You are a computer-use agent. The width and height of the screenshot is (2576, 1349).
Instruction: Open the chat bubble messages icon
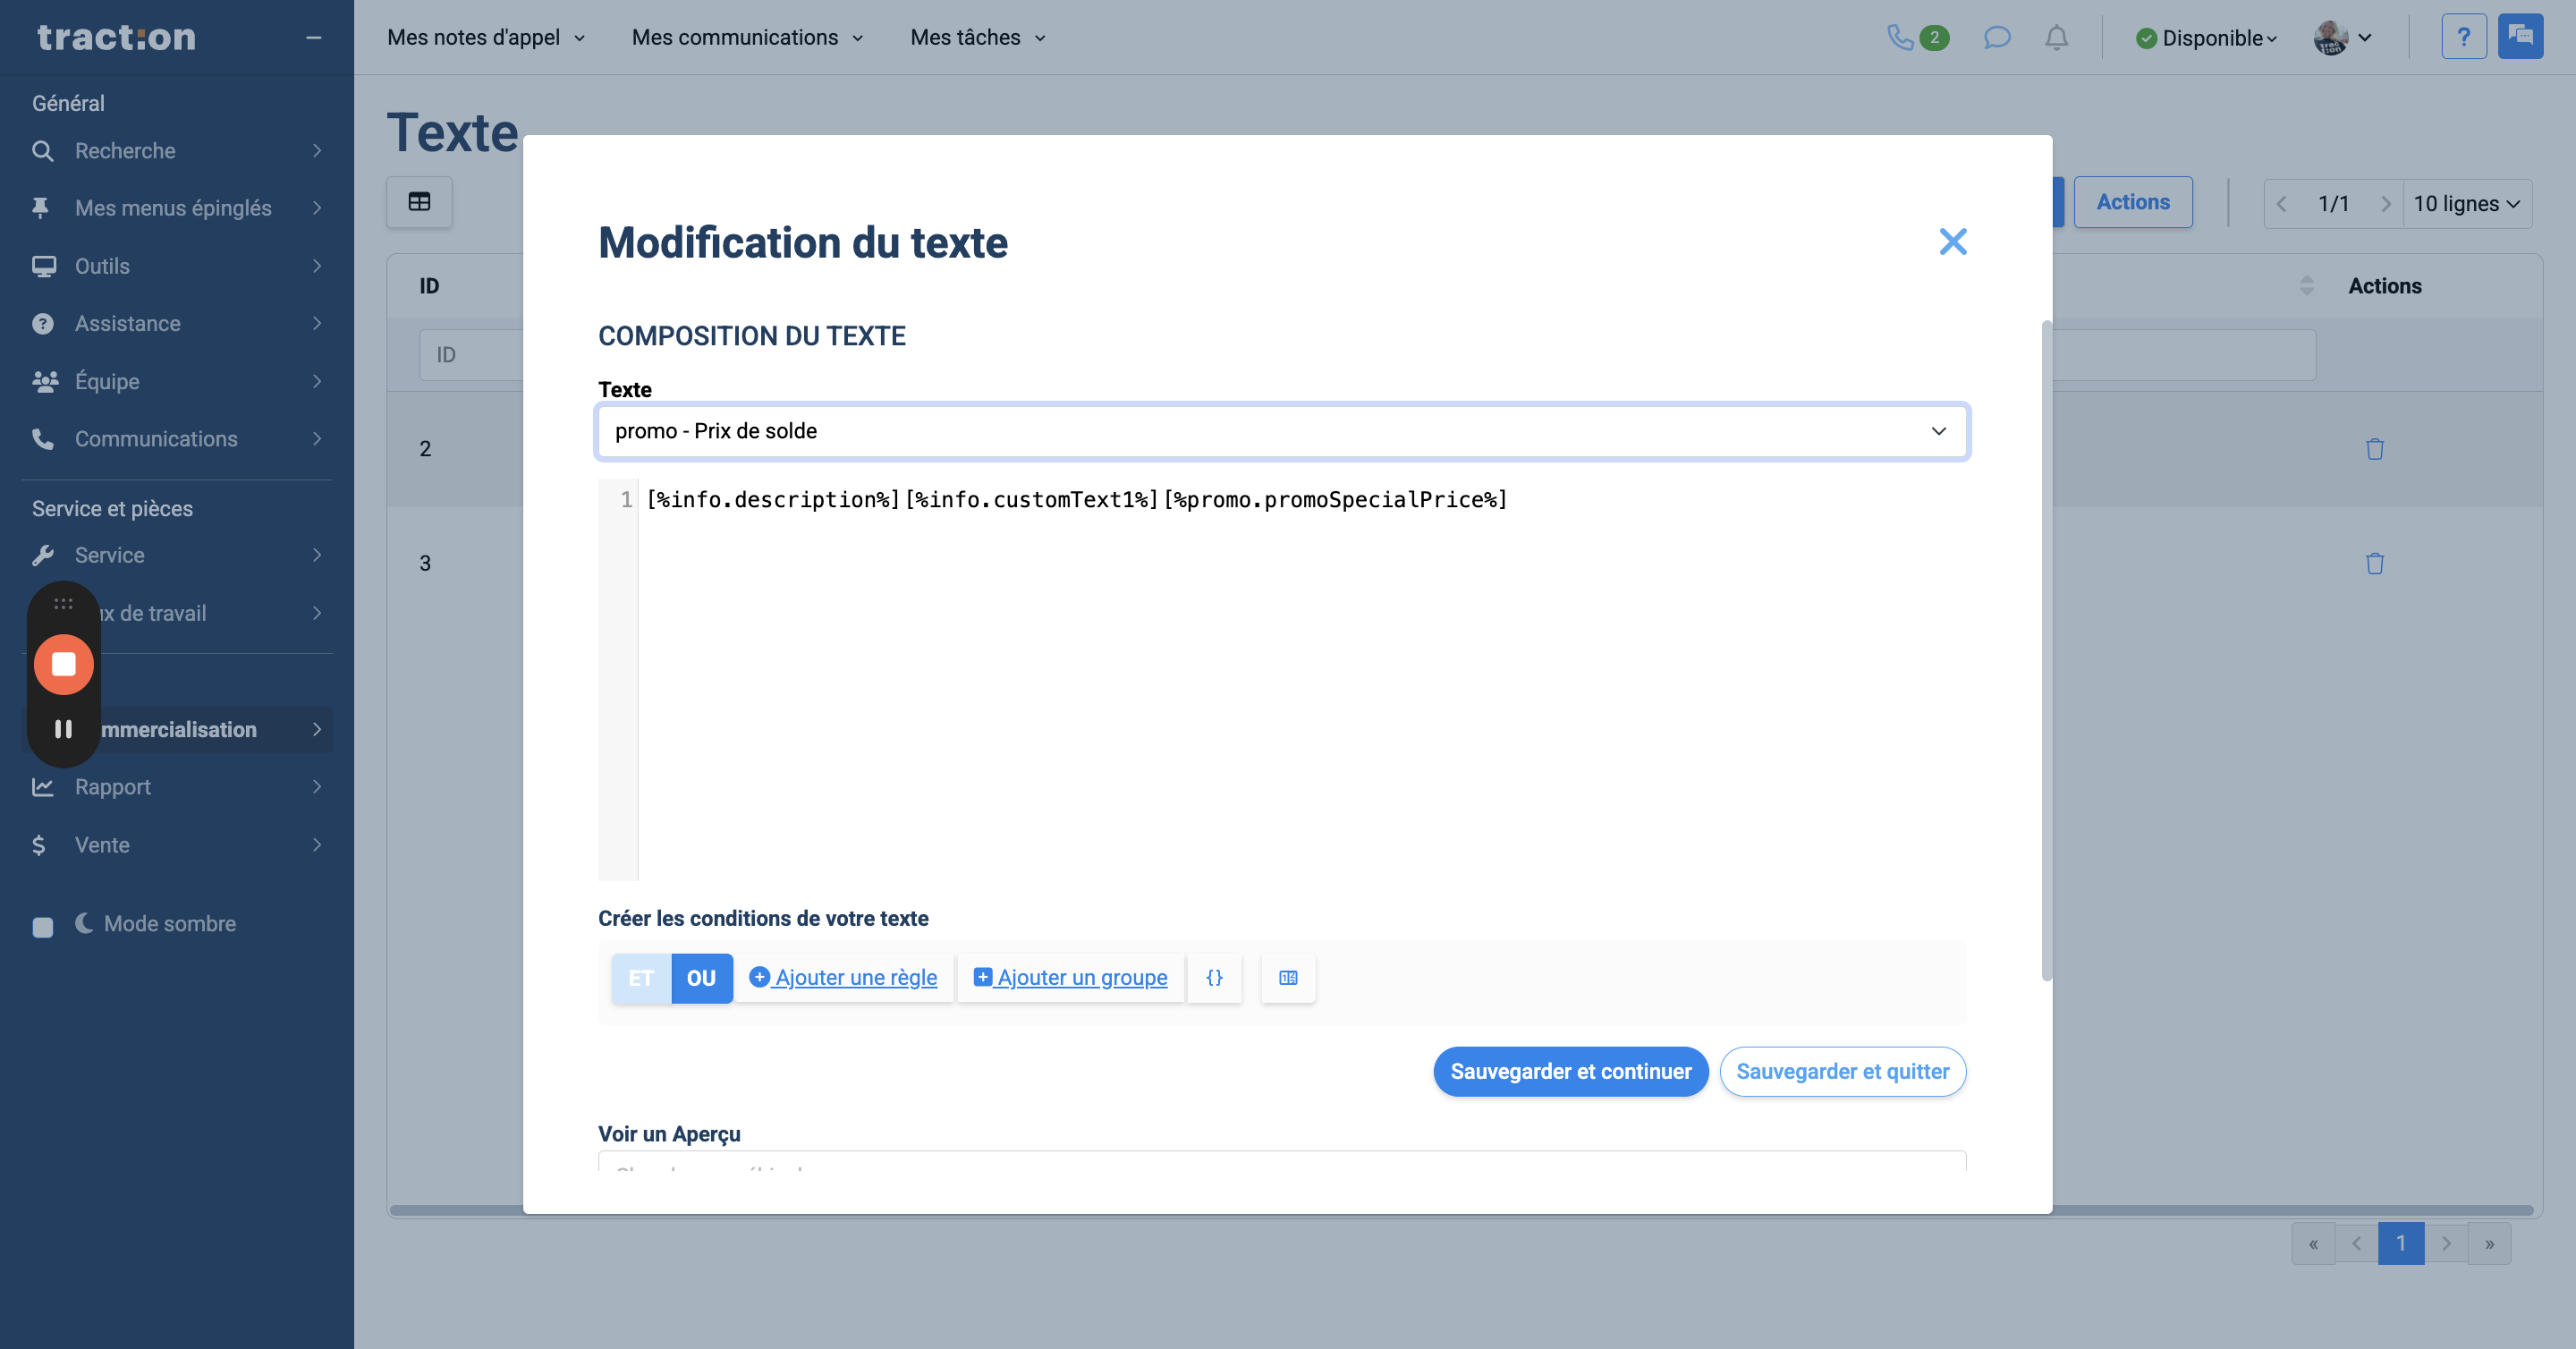tap(1996, 38)
